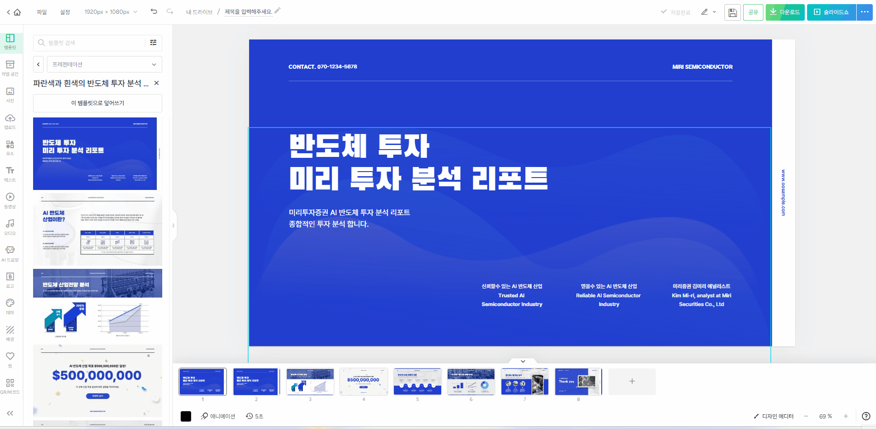Undo the last action

point(154,11)
